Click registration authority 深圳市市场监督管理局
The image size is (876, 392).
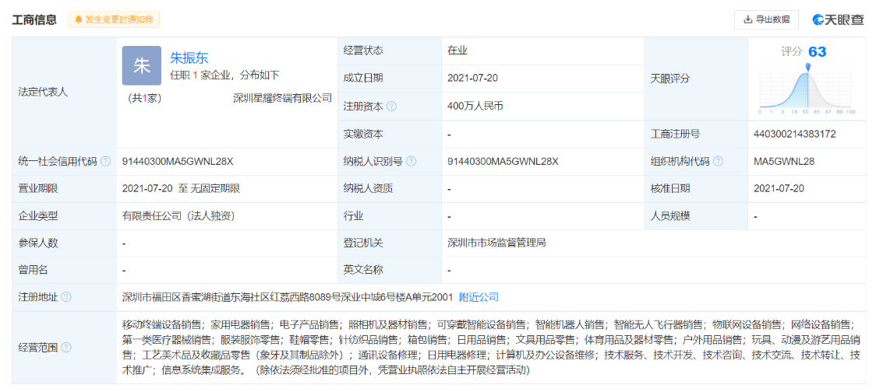(496, 243)
